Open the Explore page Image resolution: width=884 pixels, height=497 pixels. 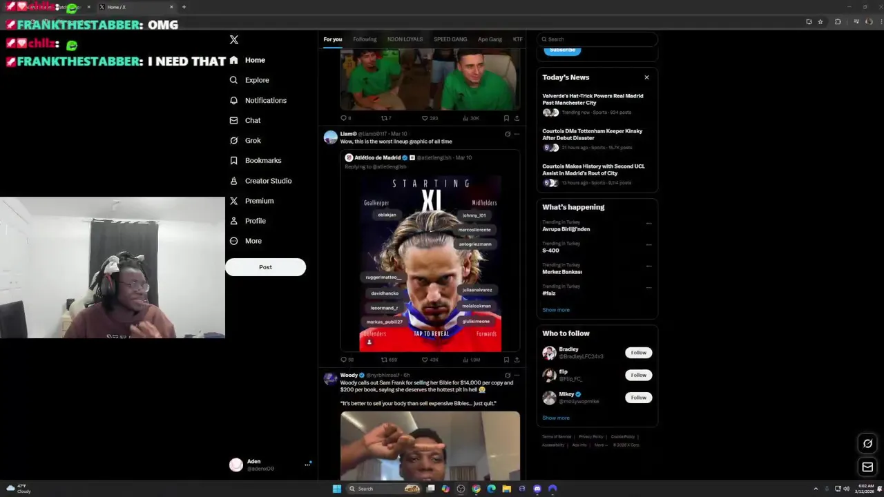[x=249, y=80]
